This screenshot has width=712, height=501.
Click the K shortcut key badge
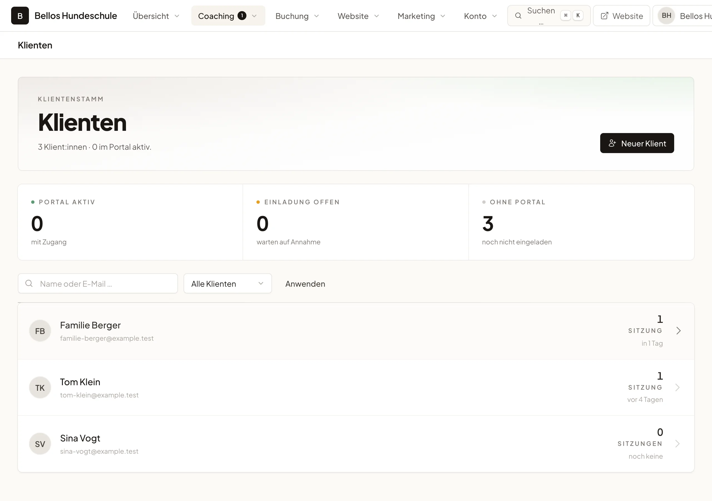click(x=578, y=16)
